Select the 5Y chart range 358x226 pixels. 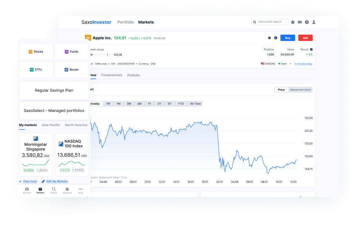coord(169,104)
